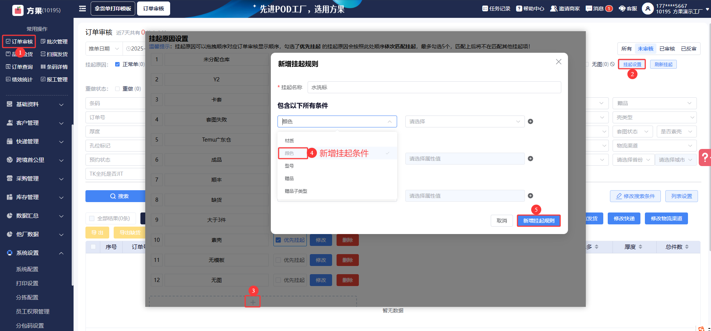This screenshot has width=711, height=331.
Task: Open the 壳类型 filter dropdown
Action: coord(655,117)
